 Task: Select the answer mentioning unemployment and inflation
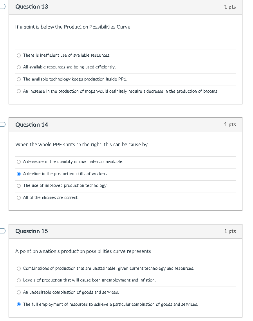18,280
